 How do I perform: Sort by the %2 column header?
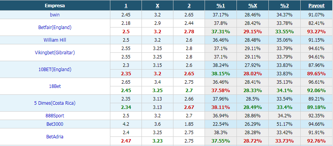pos(285,6)
